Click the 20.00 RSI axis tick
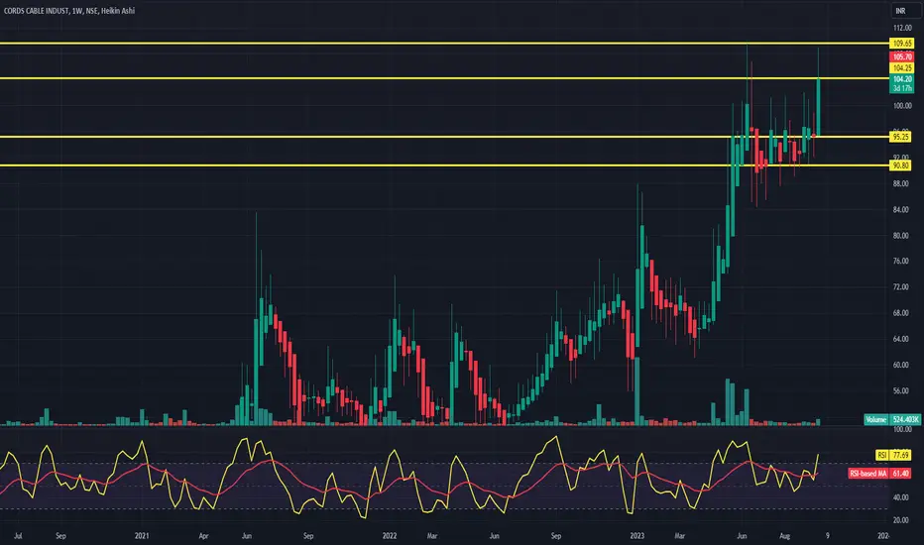 click(x=900, y=520)
